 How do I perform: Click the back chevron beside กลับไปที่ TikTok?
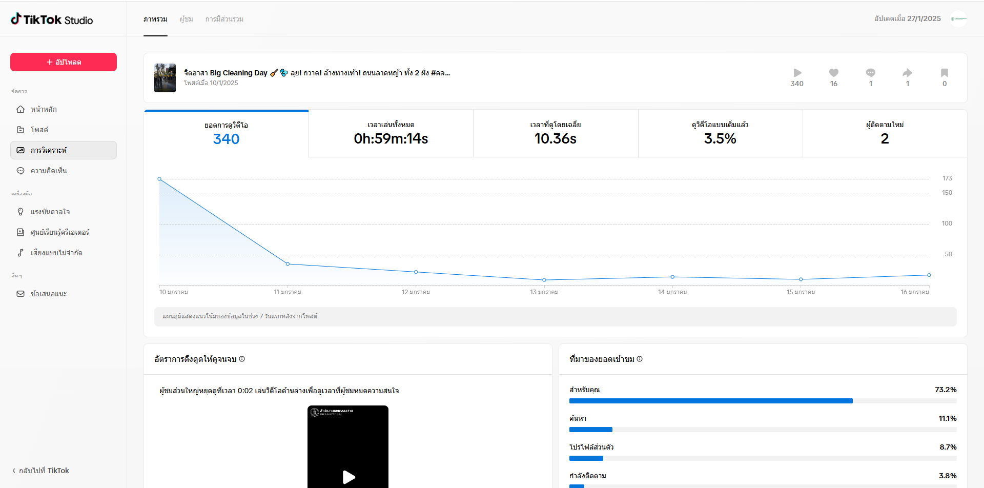[14, 471]
